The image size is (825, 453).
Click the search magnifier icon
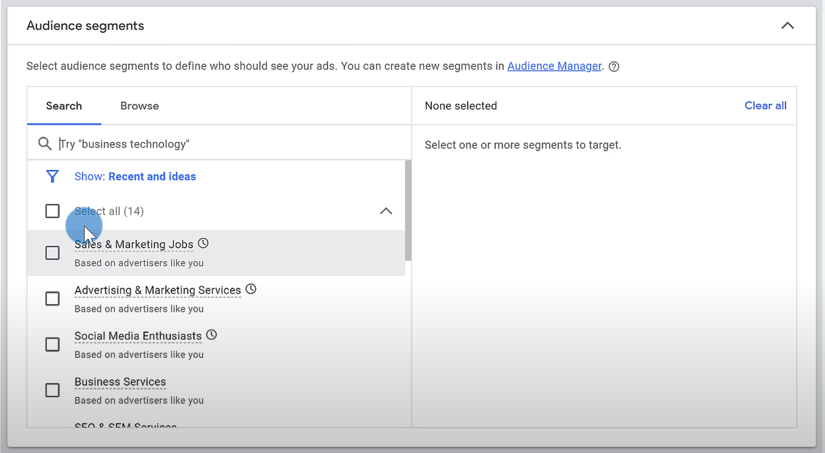pyautogui.click(x=44, y=143)
